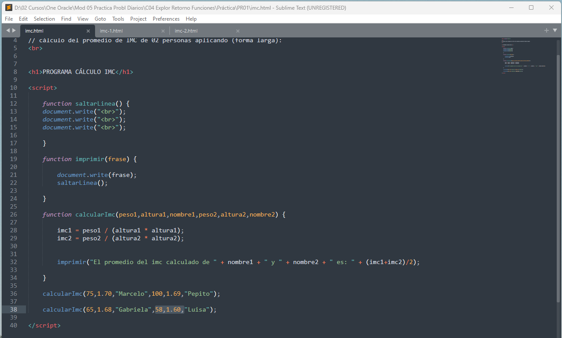
Task: Click the nombre2 parameter on line 26
Action: pyautogui.click(x=262, y=214)
